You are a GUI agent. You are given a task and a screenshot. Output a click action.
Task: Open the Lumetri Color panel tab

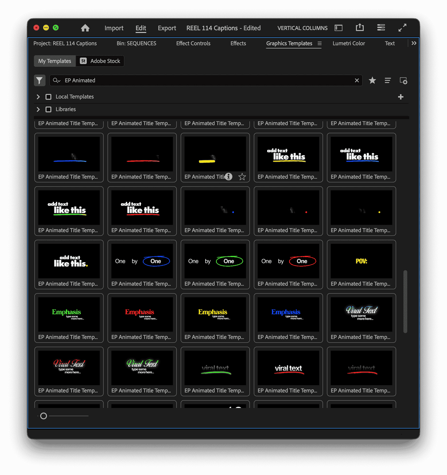[x=349, y=43]
